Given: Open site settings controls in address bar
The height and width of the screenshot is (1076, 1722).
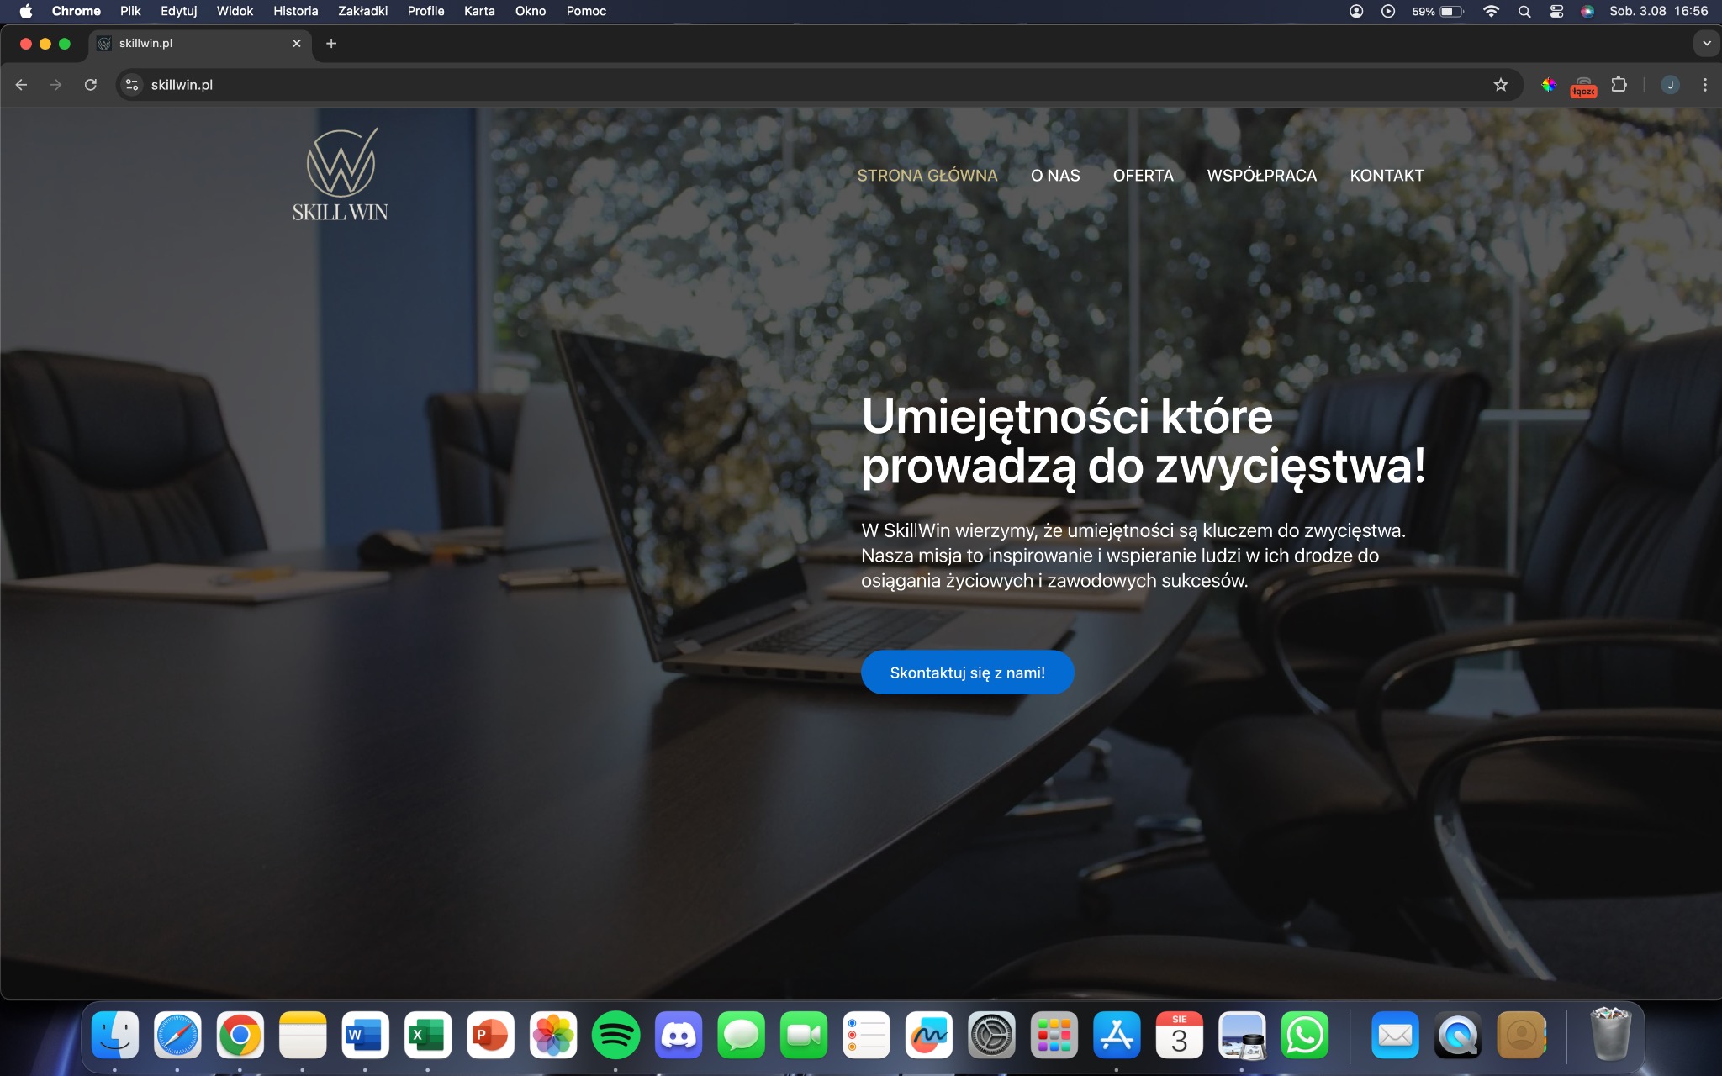Looking at the screenshot, I should click(131, 84).
